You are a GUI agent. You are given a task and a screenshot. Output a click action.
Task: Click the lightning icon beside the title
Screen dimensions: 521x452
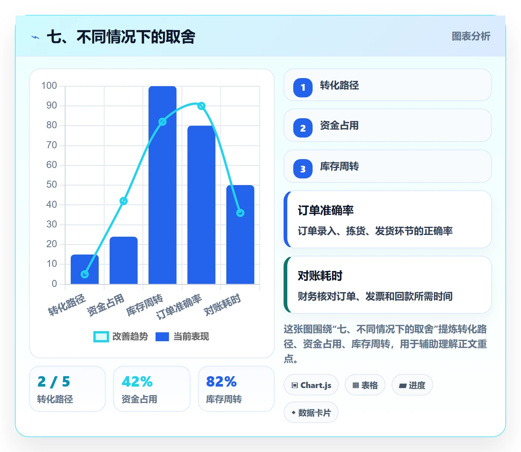click(x=35, y=37)
